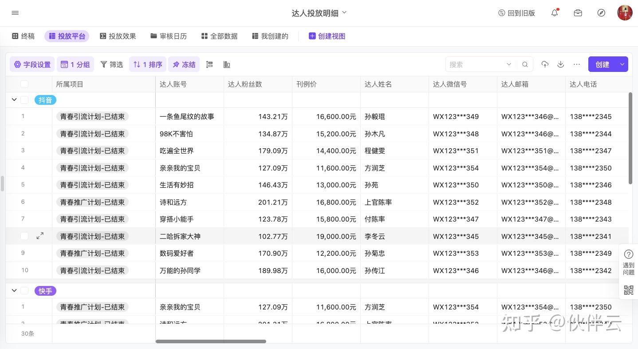Click the download export icon
This screenshot has width=638, height=349.
(x=561, y=64)
